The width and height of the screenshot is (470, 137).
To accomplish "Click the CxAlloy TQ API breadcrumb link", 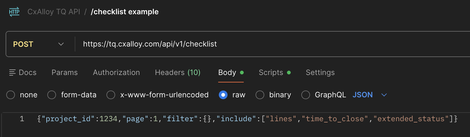I will coord(54,12).
